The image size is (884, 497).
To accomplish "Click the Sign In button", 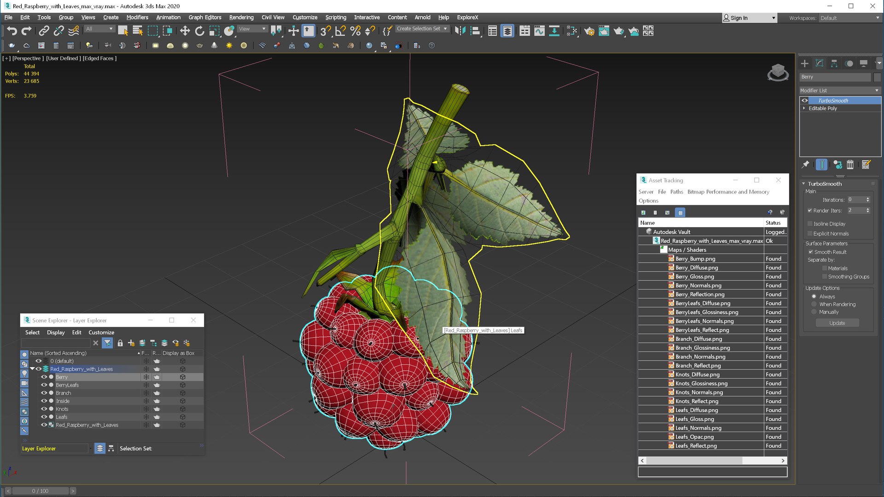I will (x=750, y=18).
